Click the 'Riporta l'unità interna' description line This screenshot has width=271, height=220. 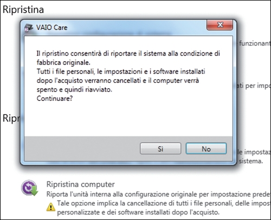[158, 195]
